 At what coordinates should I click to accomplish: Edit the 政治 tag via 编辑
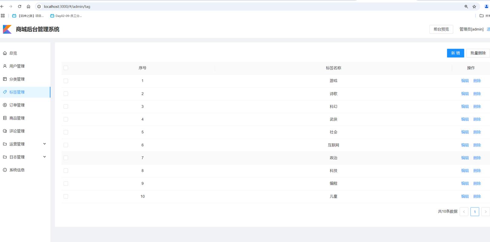[465, 158]
